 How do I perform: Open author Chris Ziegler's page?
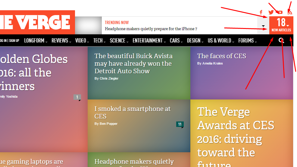coord(109,78)
